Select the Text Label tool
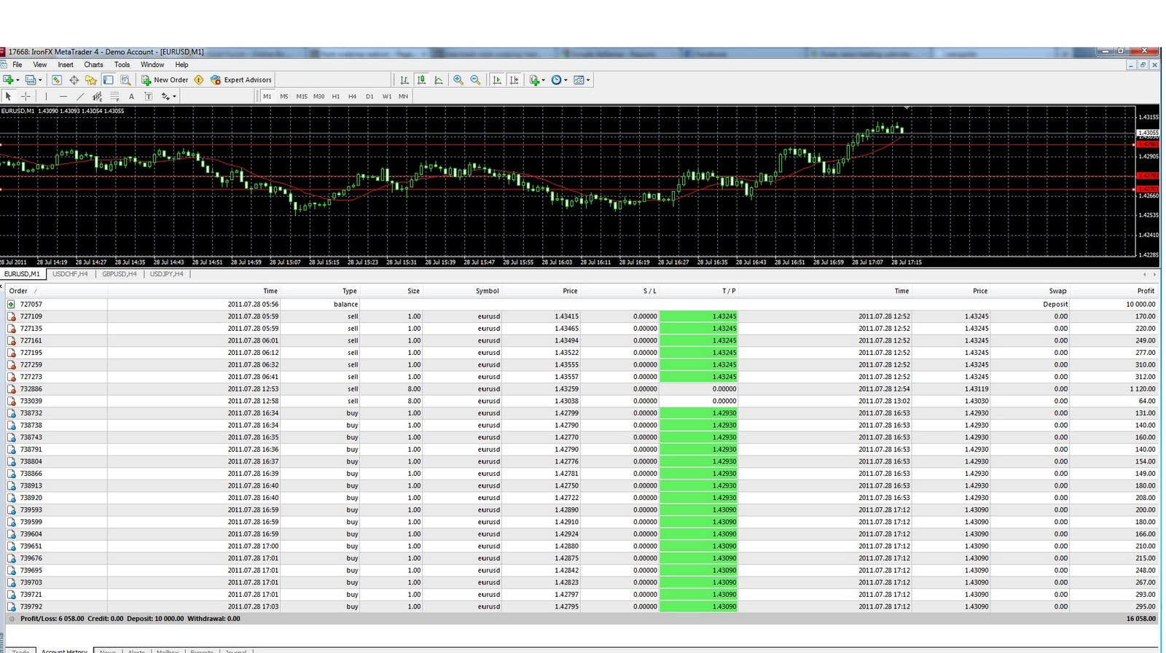1166x653 pixels. coord(148,96)
